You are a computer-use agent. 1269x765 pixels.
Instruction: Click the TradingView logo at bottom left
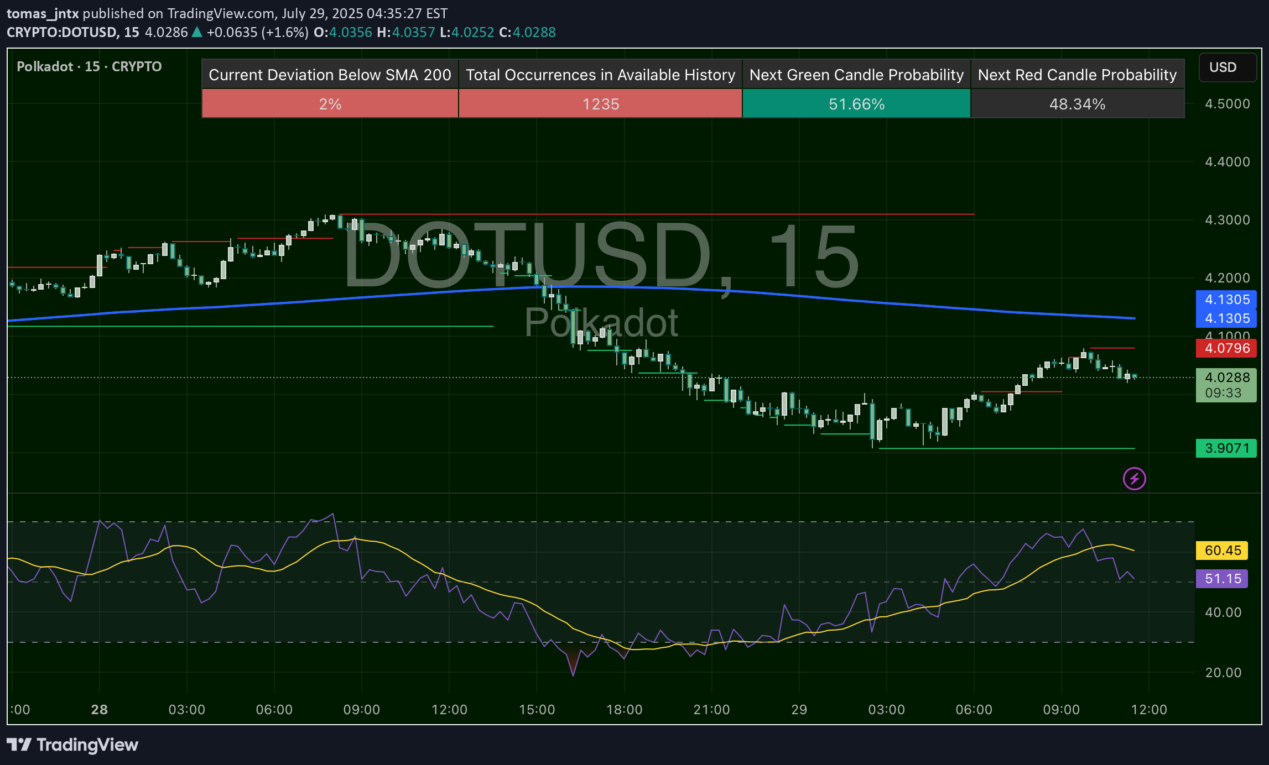(72, 745)
